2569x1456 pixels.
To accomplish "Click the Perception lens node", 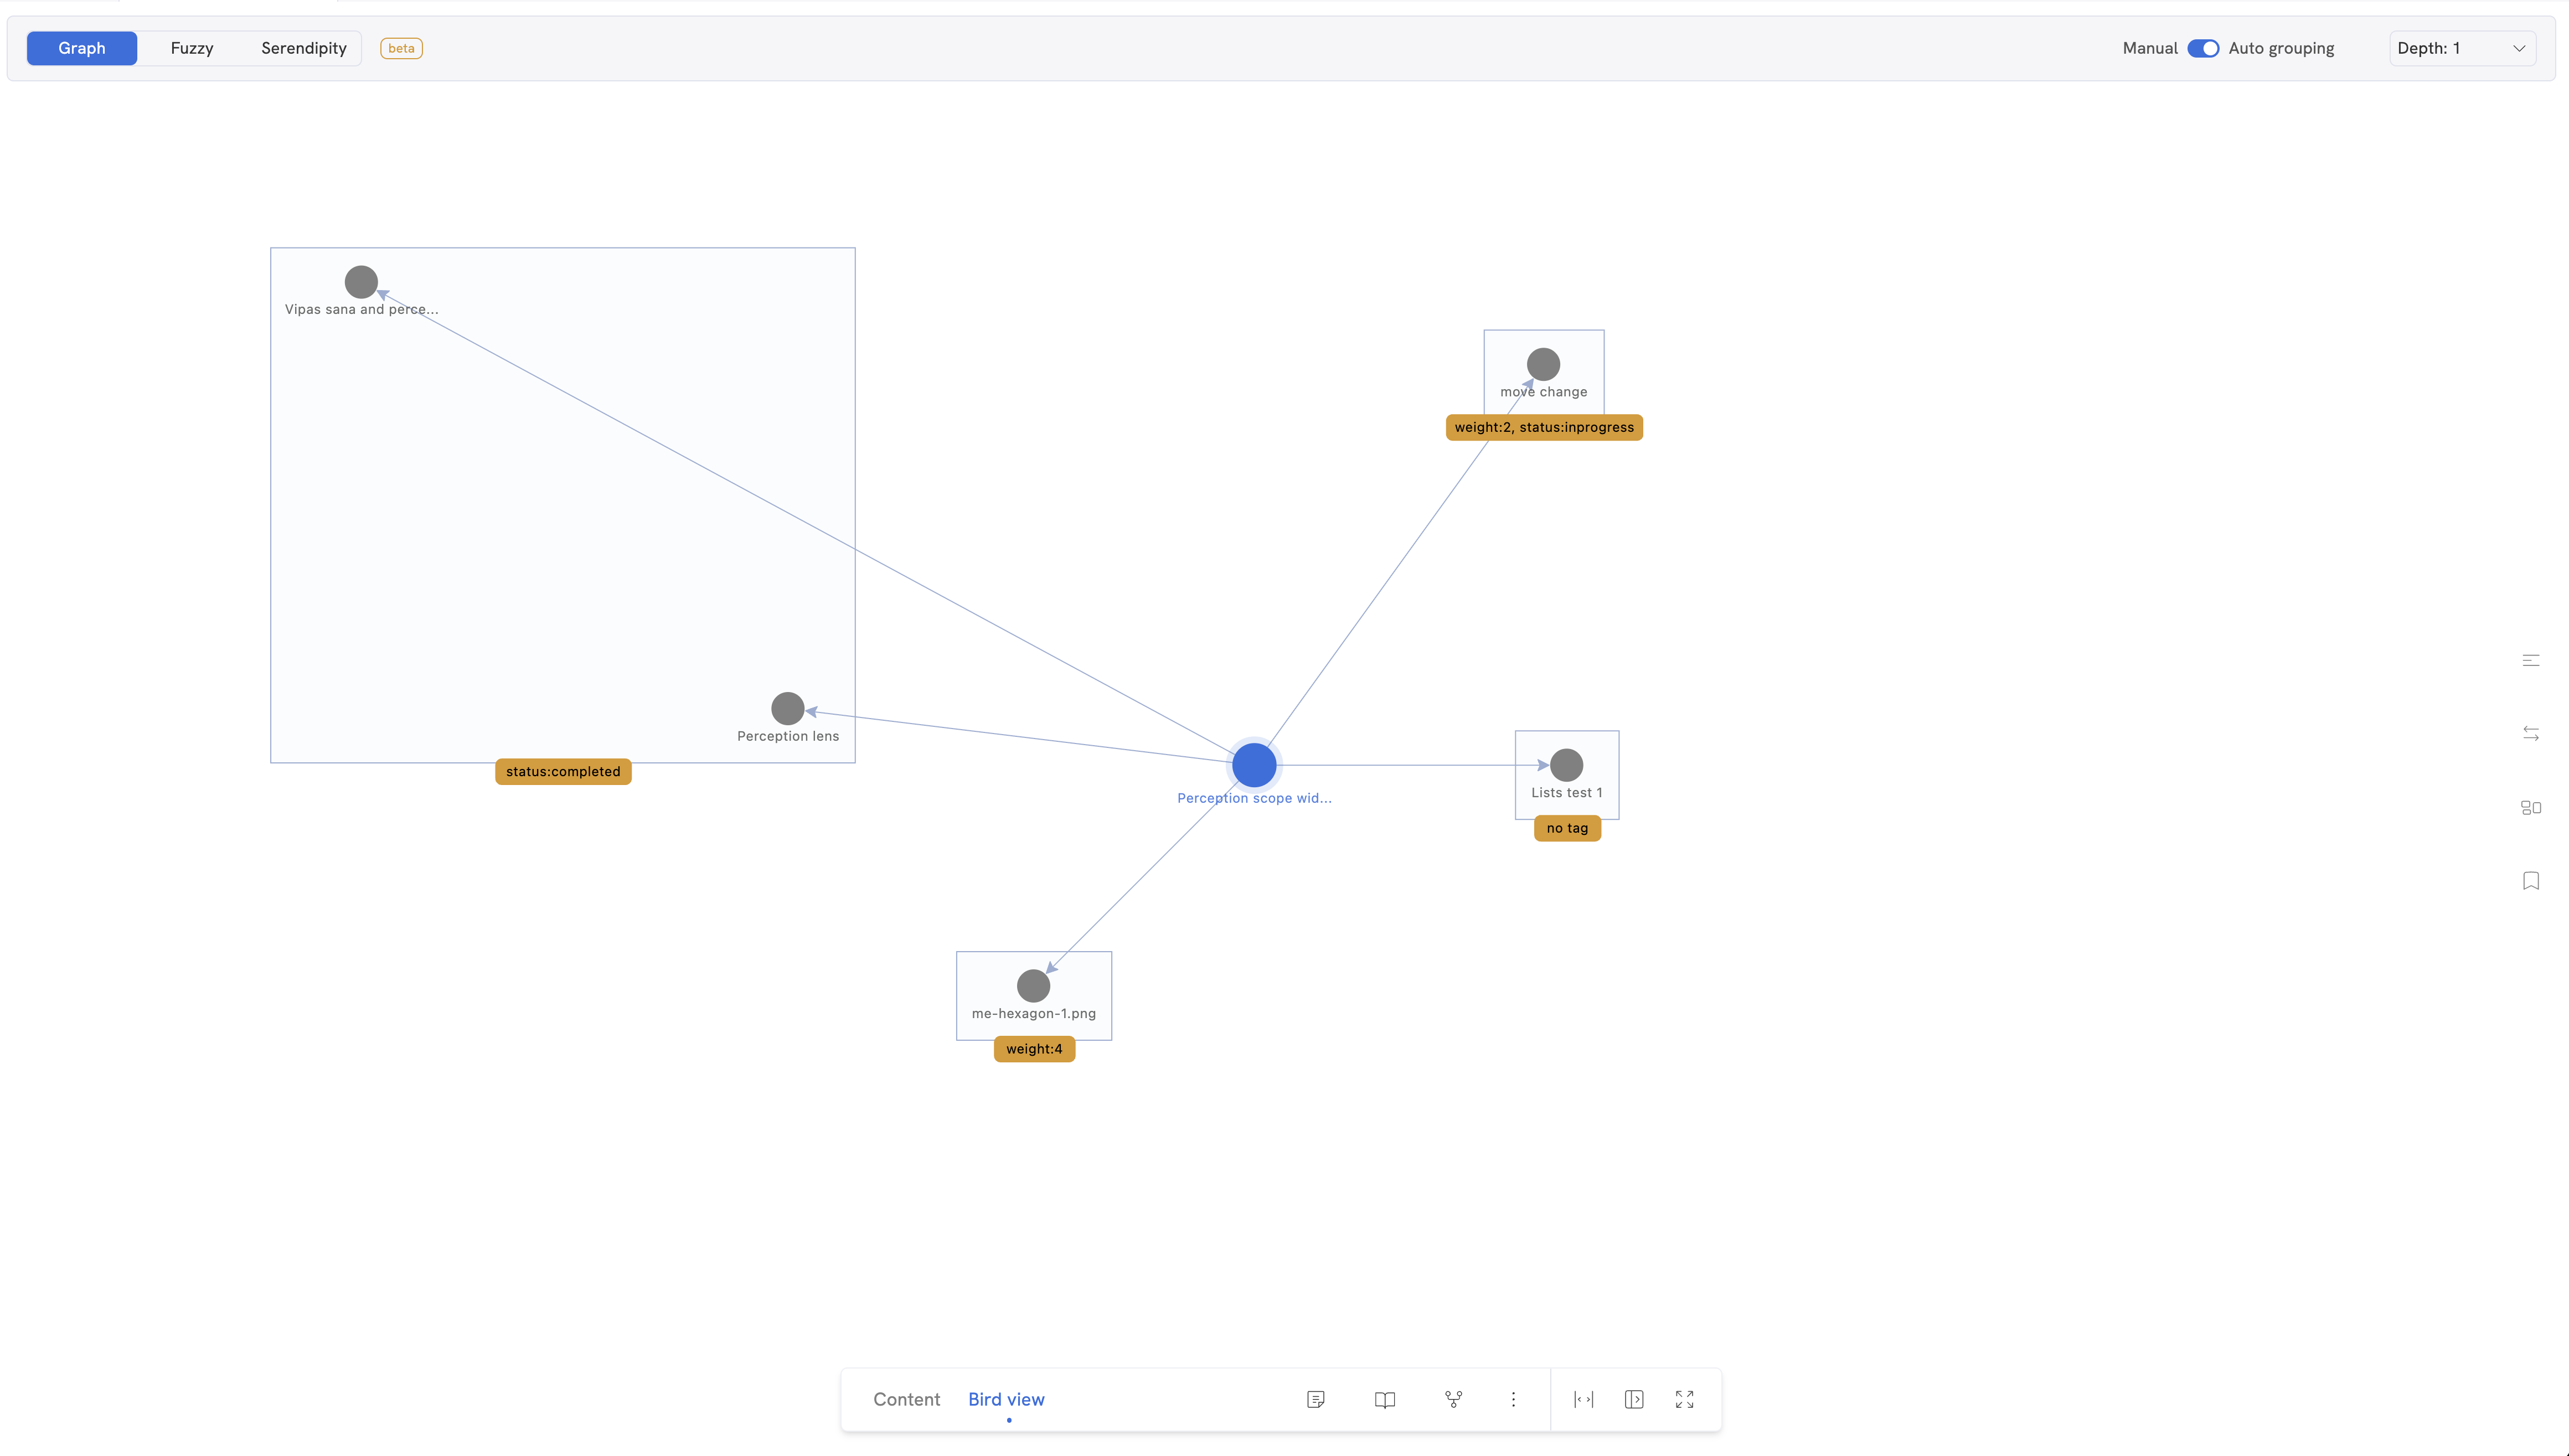I will tap(787, 708).
